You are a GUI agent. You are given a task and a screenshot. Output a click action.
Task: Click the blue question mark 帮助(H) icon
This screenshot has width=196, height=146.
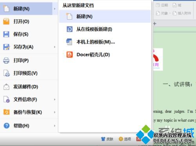coord(7,126)
